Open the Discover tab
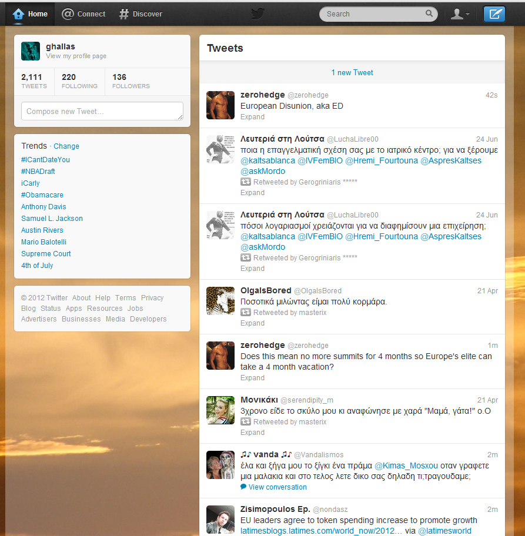525x536 pixels. pyautogui.click(x=141, y=14)
